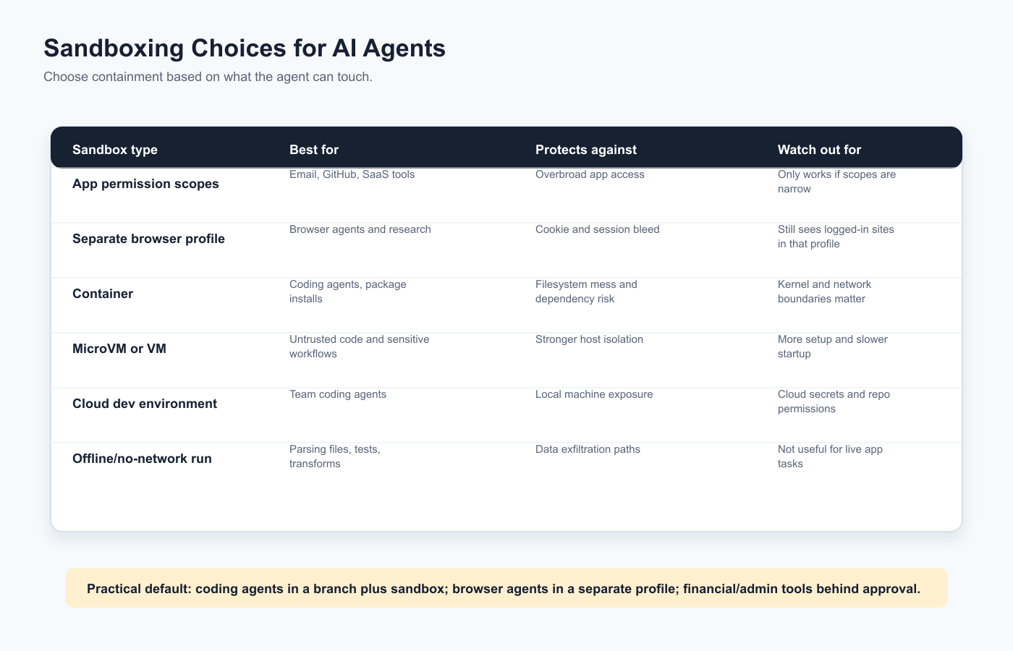Click the 'Overbroad app access' cell

(x=590, y=174)
